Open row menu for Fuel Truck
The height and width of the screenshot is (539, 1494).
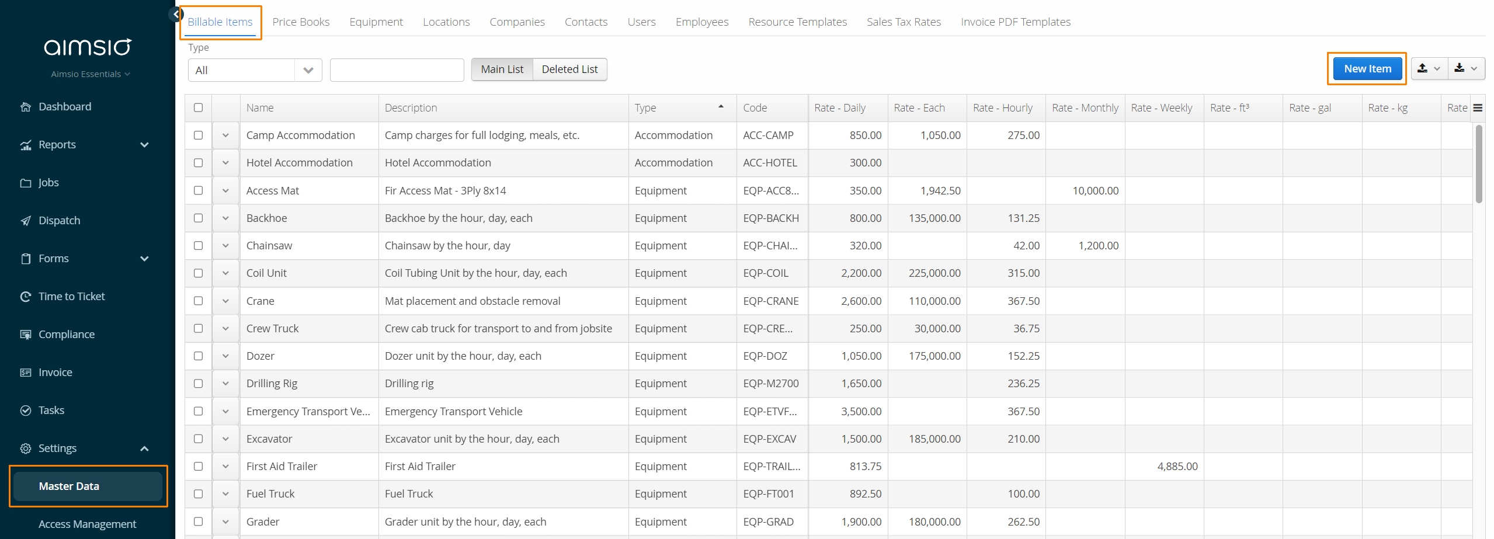click(x=225, y=494)
